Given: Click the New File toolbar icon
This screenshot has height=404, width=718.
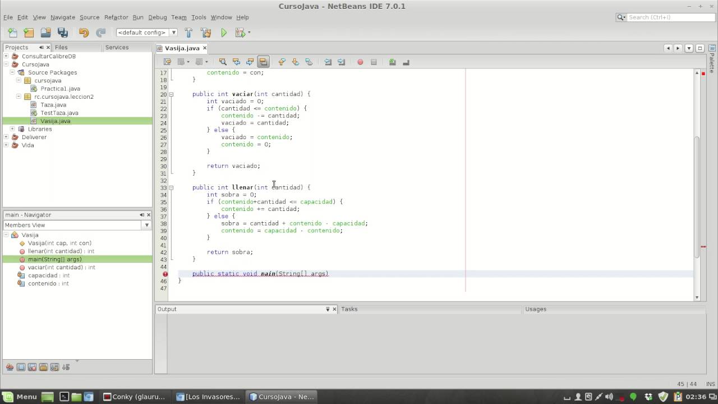Looking at the screenshot, I should [x=12, y=33].
